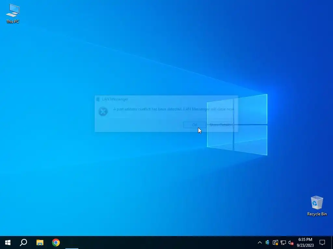Open network status tray icon

pyautogui.click(x=283, y=243)
